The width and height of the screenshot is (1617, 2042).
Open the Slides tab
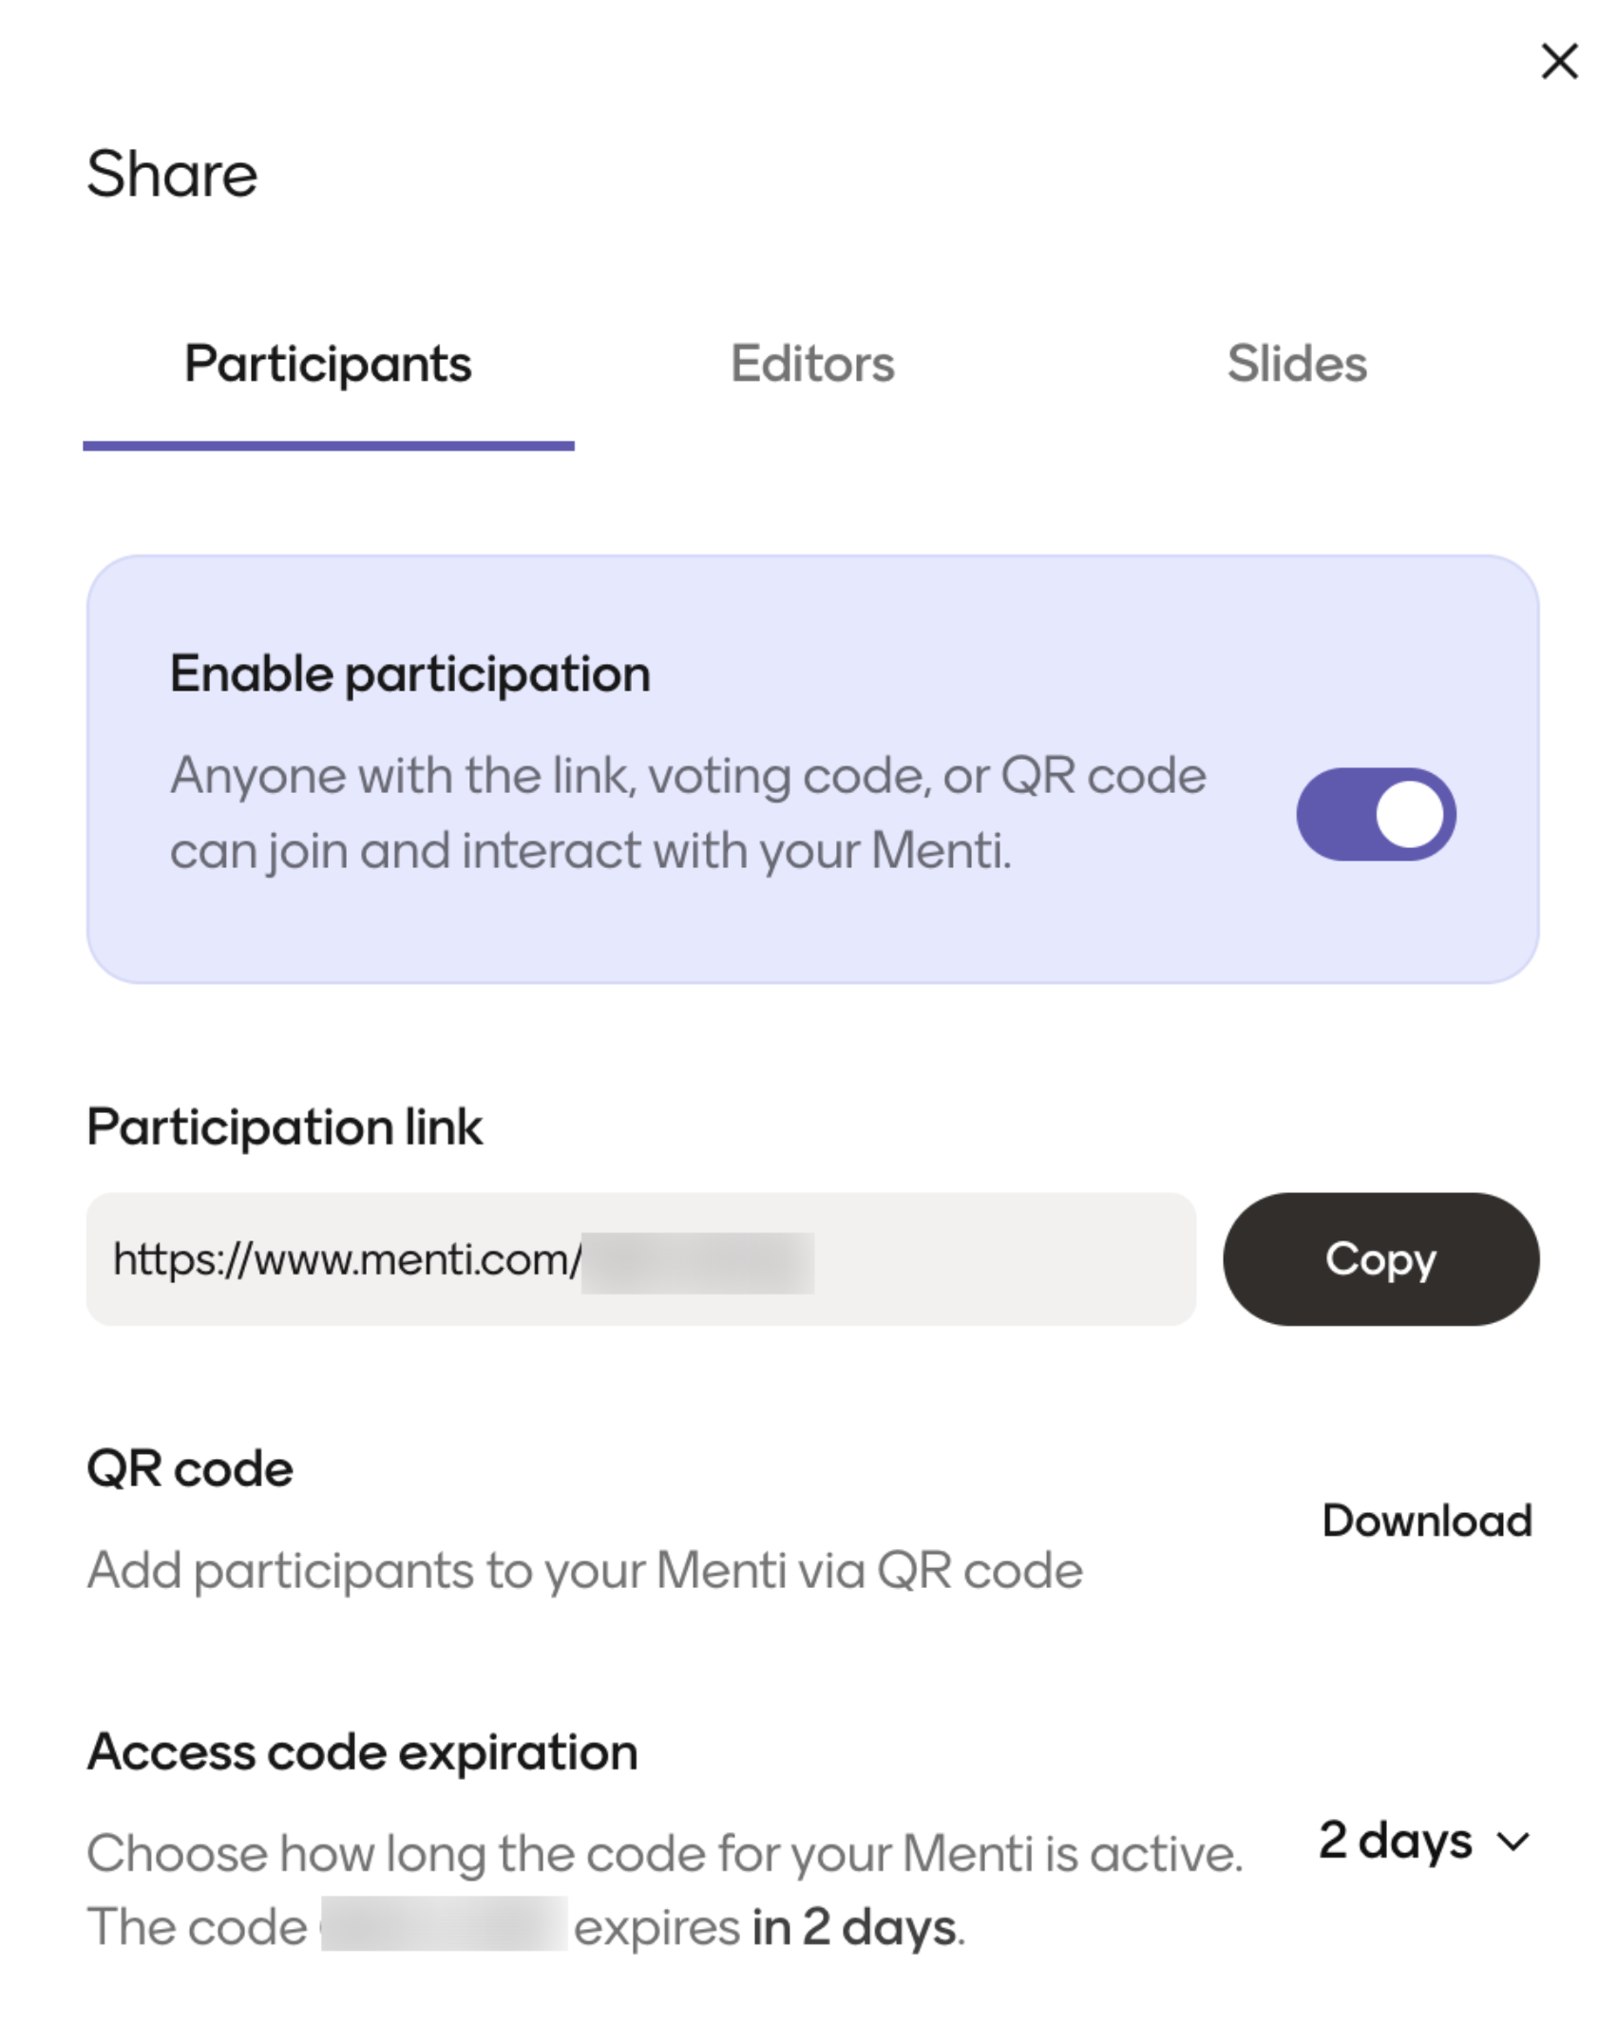1296,364
